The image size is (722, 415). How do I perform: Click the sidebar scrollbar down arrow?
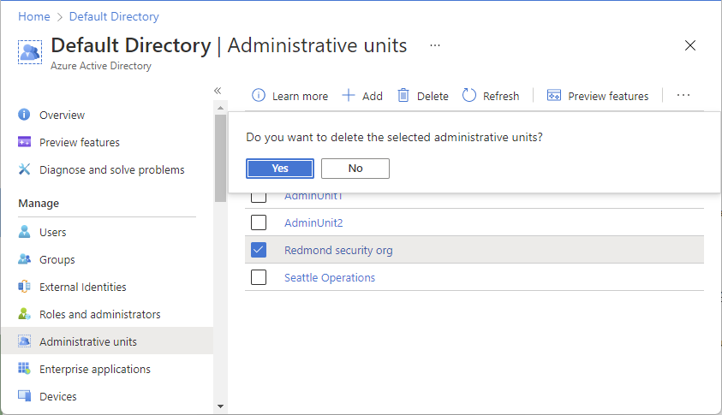coord(221,406)
